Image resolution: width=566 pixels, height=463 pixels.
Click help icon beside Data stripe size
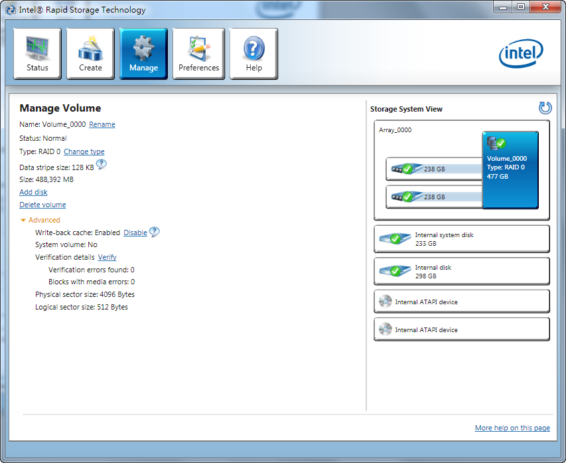pos(102,165)
